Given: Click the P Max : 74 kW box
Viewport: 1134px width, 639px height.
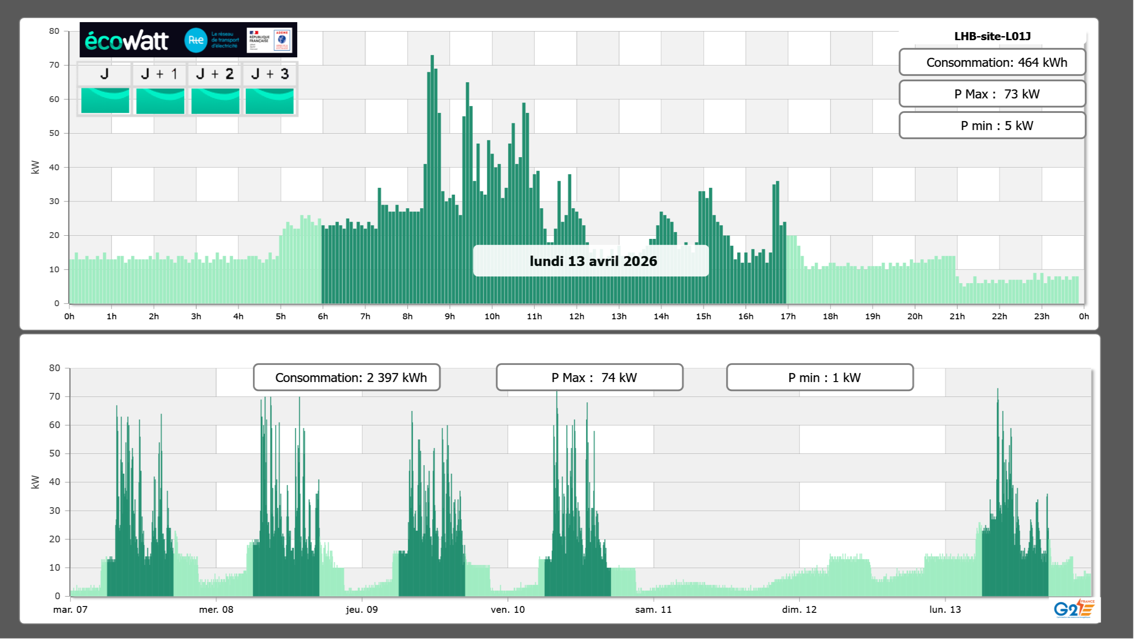Looking at the screenshot, I should (589, 378).
